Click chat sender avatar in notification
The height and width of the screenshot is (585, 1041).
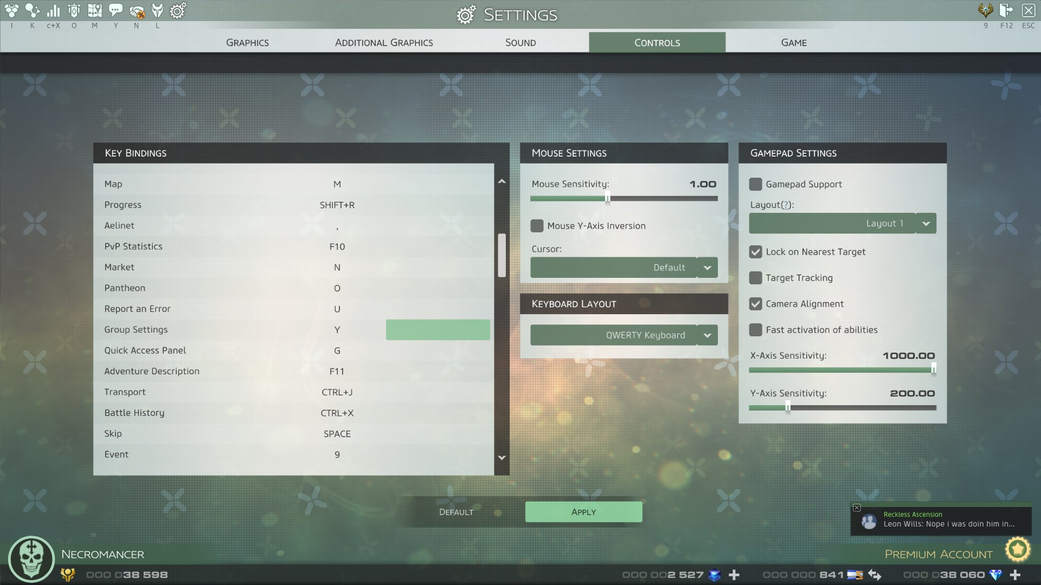click(x=869, y=521)
